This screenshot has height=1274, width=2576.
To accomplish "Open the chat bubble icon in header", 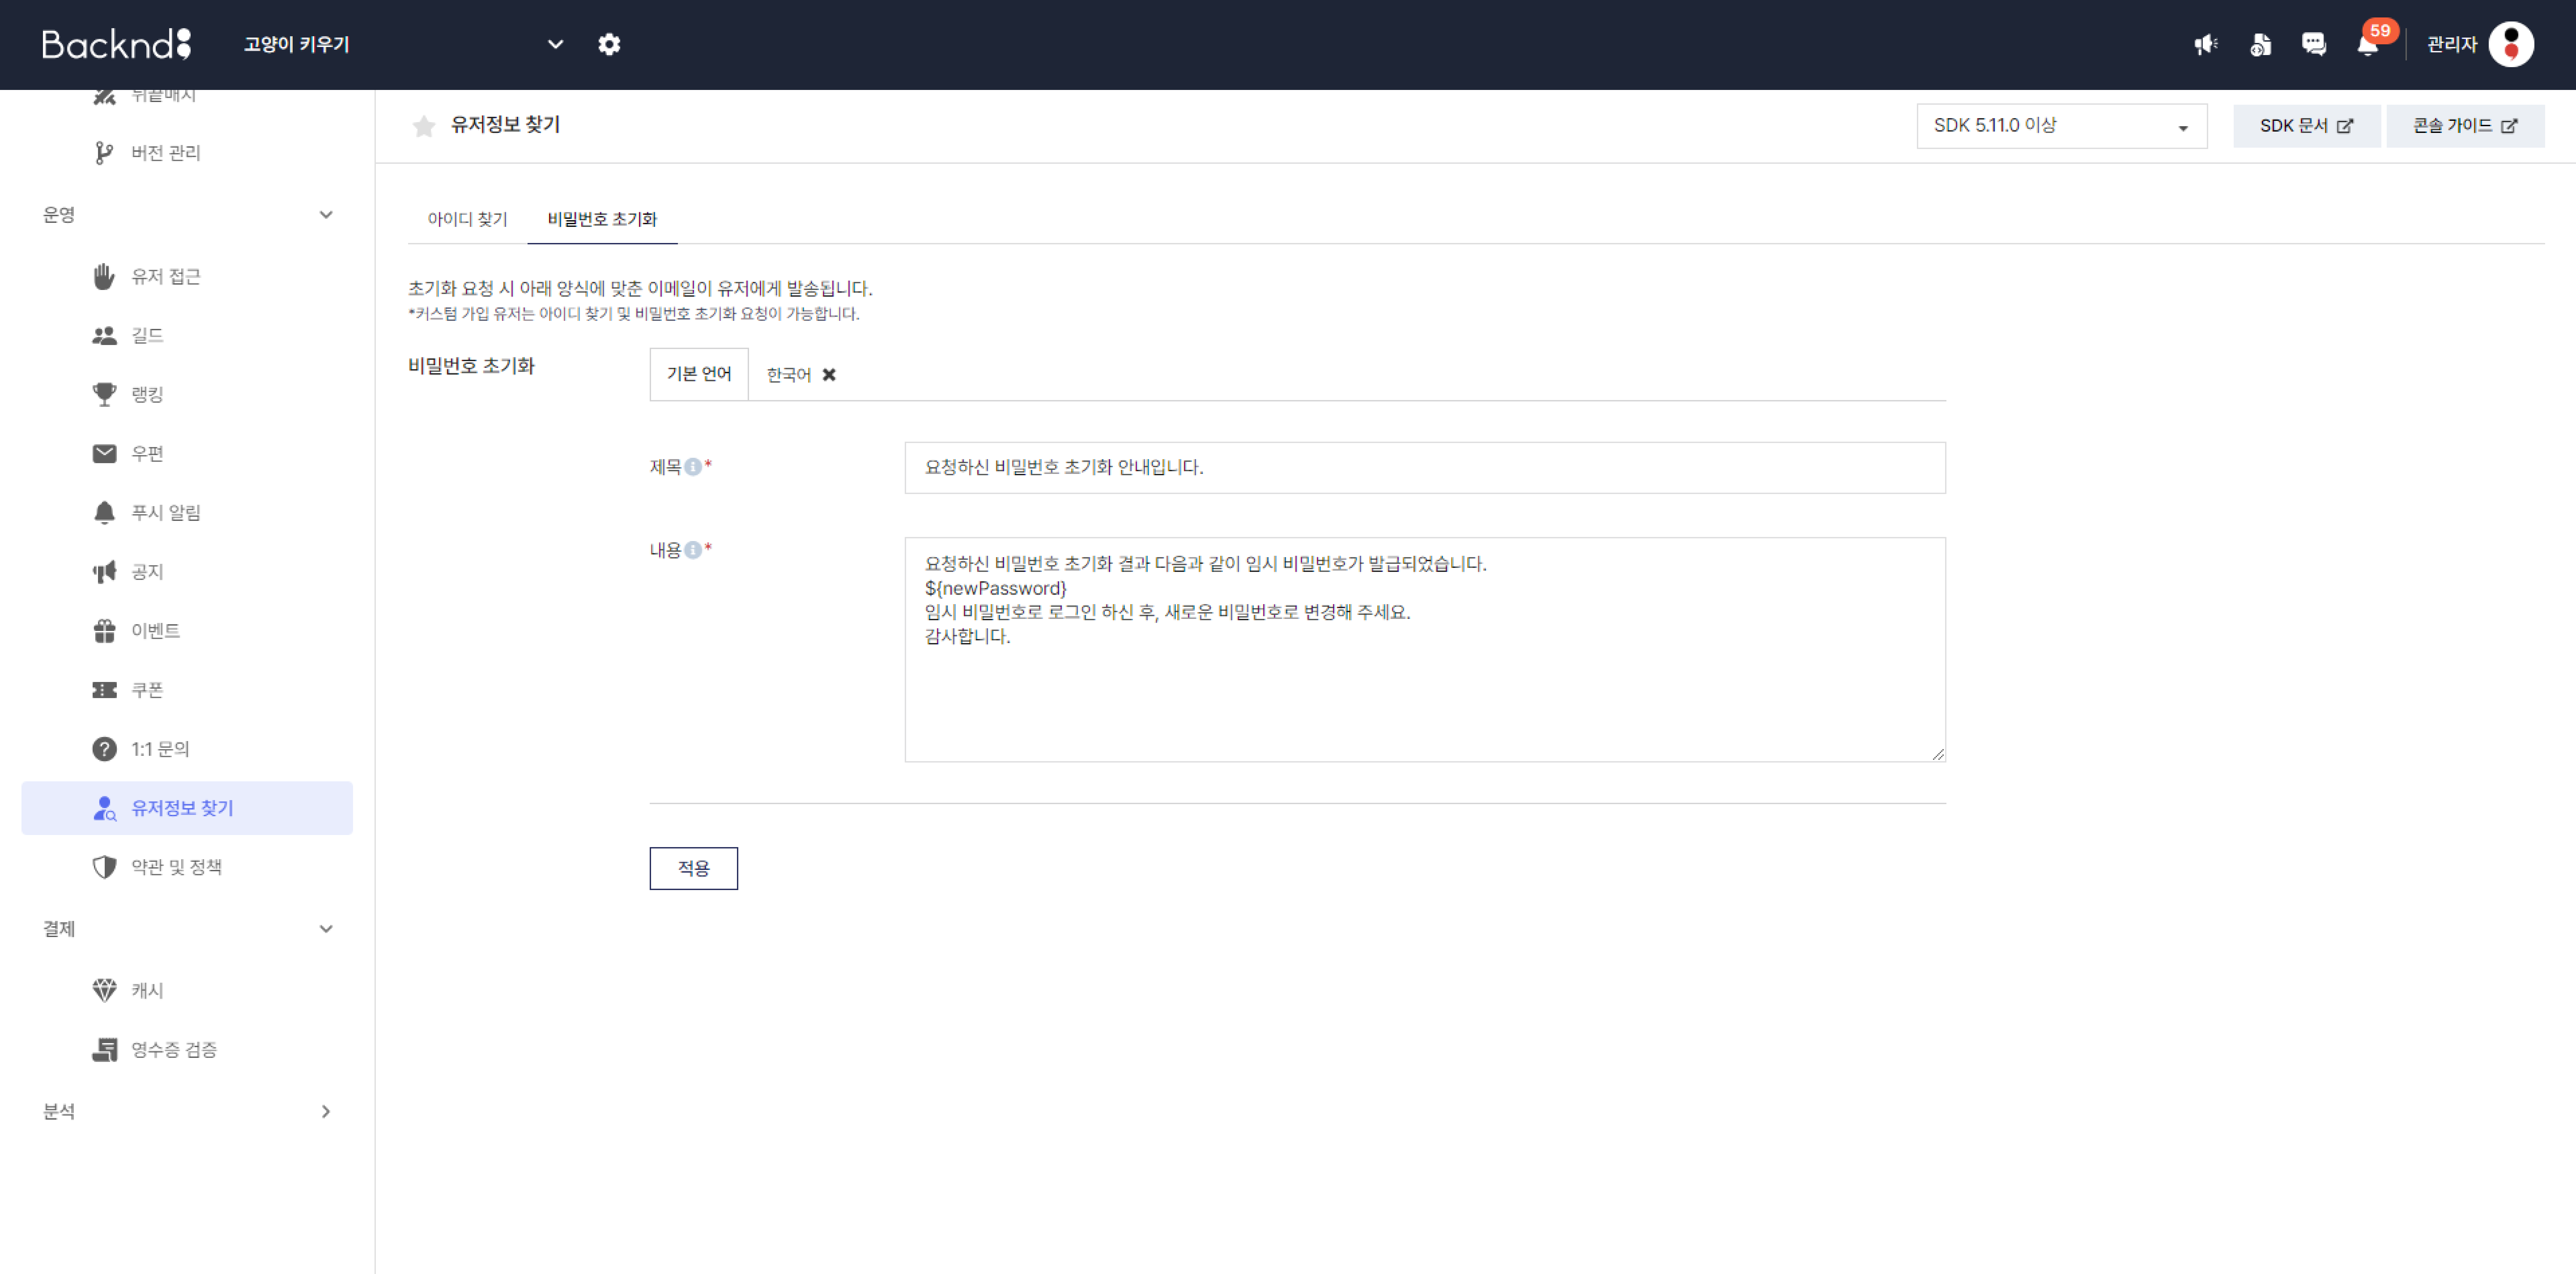I will [2313, 44].
